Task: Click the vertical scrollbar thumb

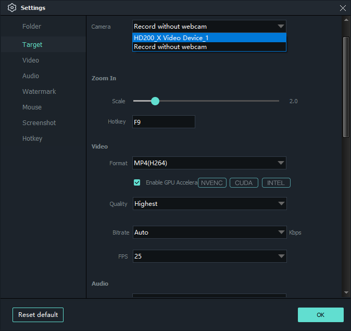Action: coord(346,87)
